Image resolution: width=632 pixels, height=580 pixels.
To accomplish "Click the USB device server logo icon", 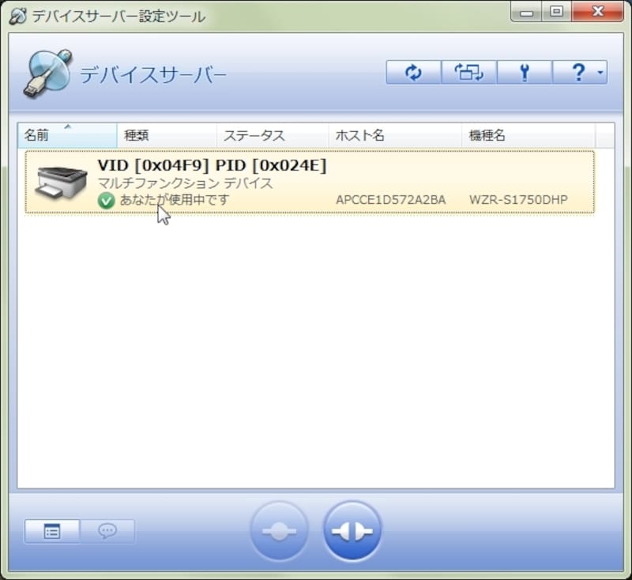I will pos(47,71).
